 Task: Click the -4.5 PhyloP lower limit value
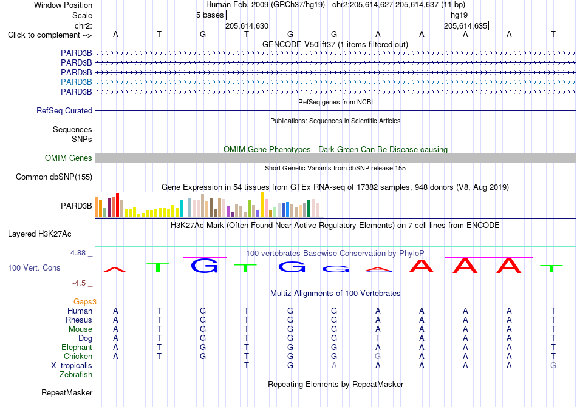pos(79,283)
